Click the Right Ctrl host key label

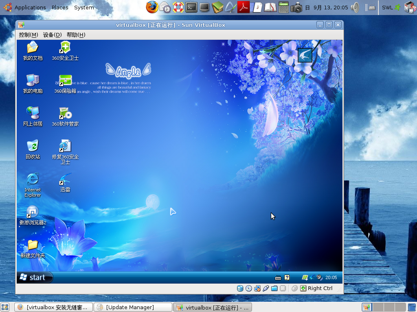320,288
